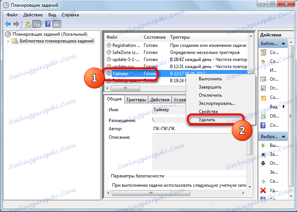
Task: Choose Экспортировать... in the context menu
Action: click(x=217, y=103)
